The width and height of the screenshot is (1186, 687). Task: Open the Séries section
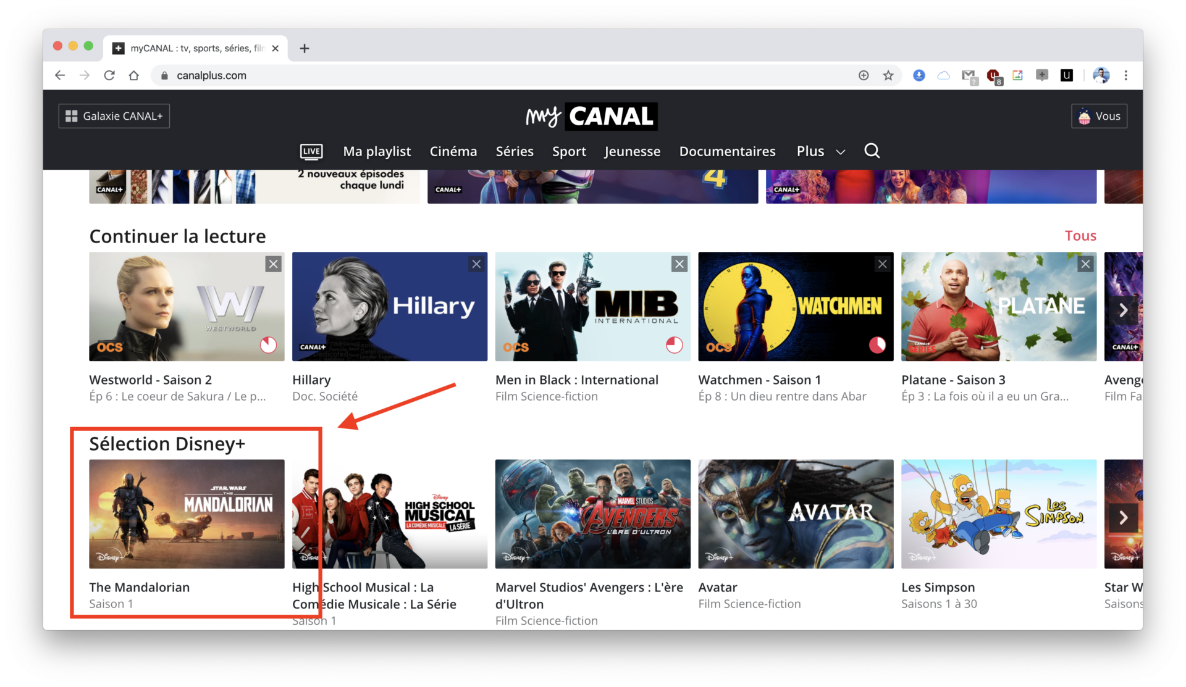pos(515,151)
